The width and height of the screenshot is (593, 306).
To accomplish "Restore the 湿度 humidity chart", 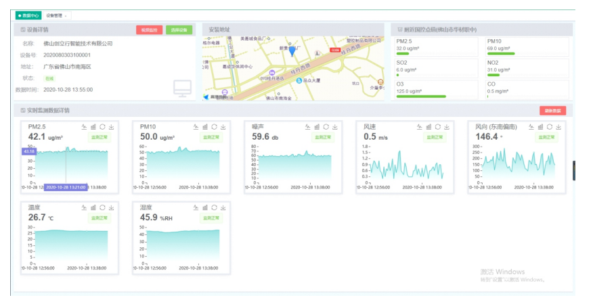I will tap(214, 207).
